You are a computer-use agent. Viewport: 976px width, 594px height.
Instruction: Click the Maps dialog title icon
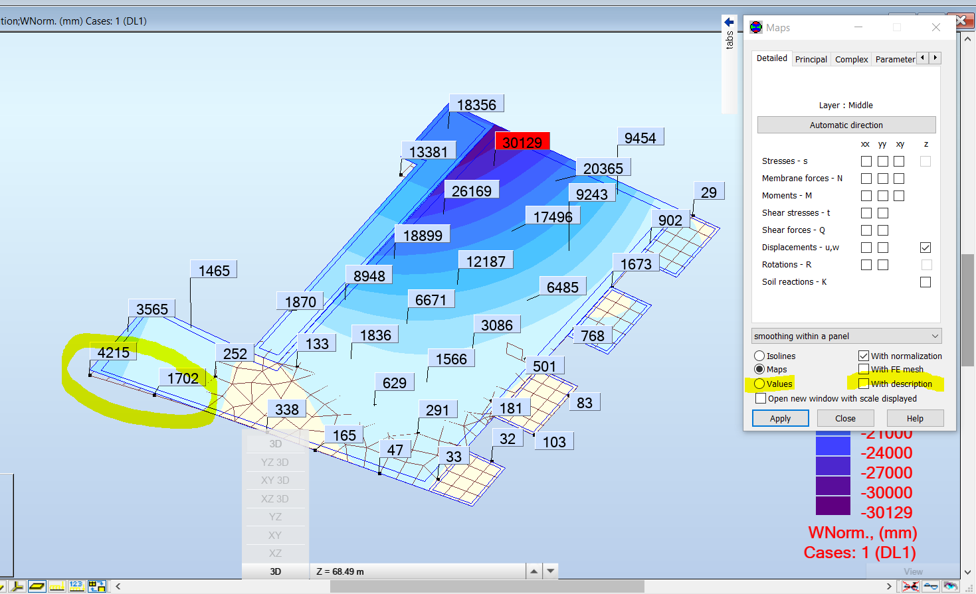coord(756,27)
